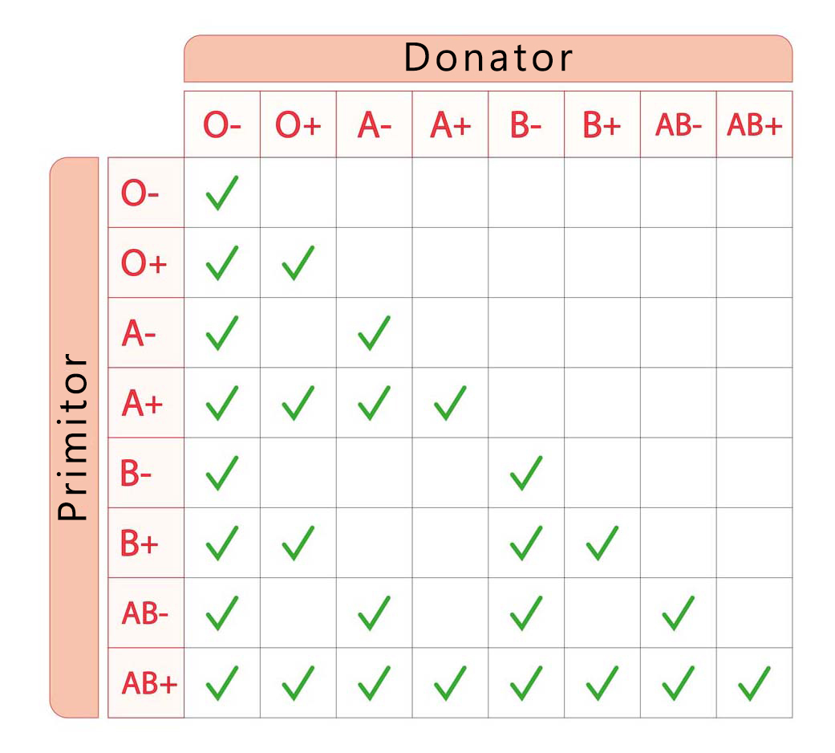Click the A- donor checkmark in A- row
Viewport: 835px width, 753px height.
[x=374, y=333]
